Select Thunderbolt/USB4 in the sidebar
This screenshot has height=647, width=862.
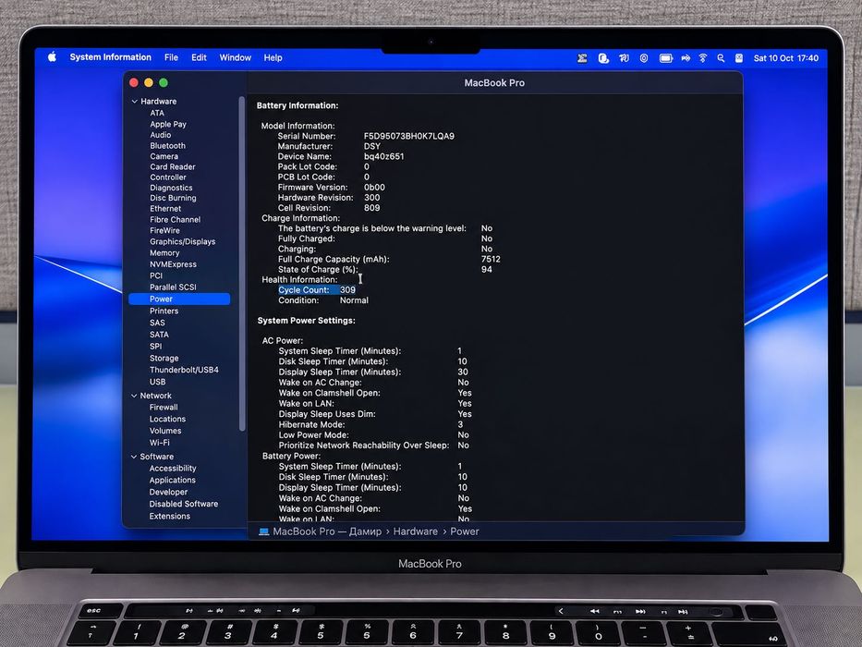click(x=184, y=370)
